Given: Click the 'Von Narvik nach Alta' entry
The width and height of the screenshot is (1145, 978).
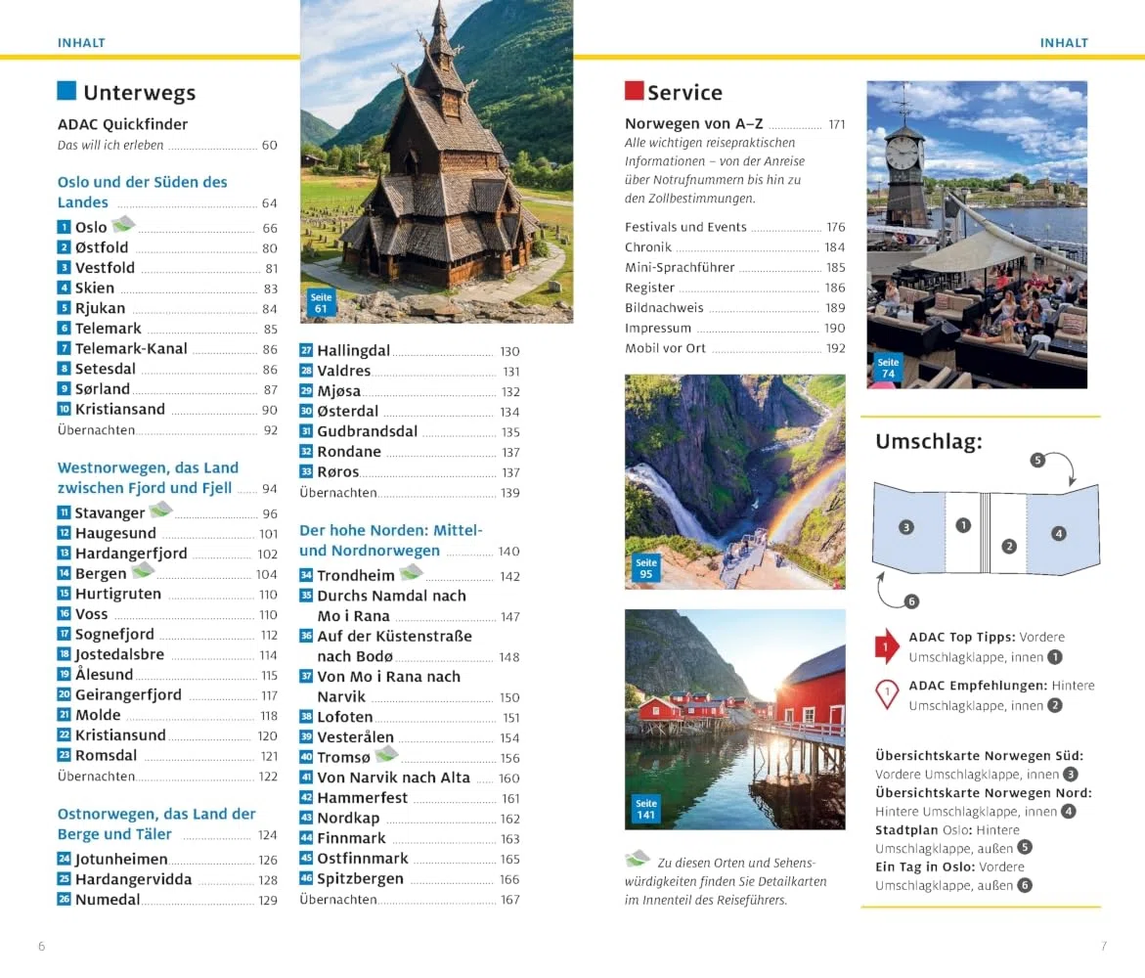Looking at the screenshot, I should click(x=410, y=778).
